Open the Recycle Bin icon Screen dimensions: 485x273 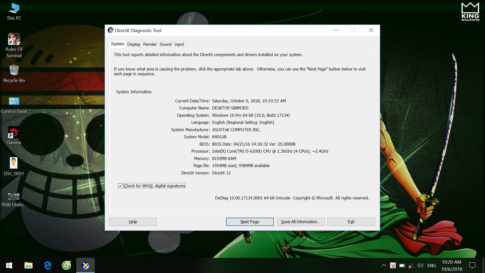pos(14,71)
